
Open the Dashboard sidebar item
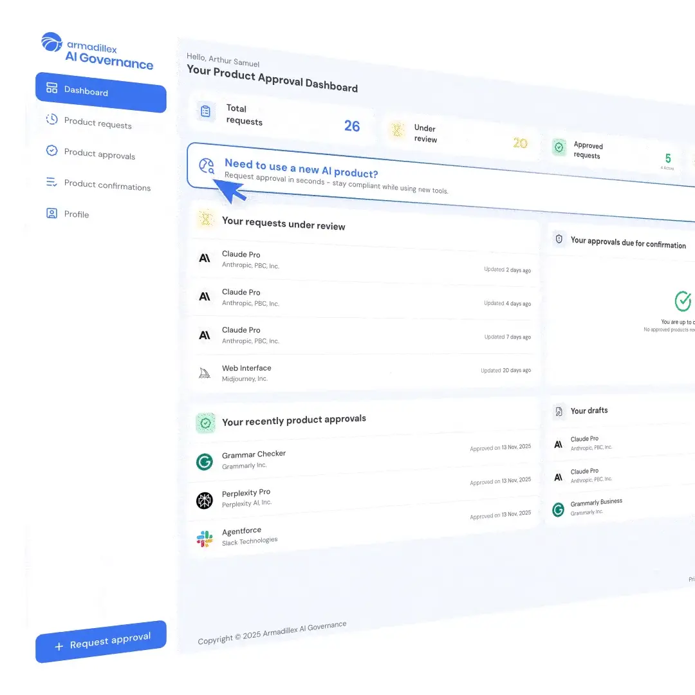pyautogui.click(x=100, y=92)
